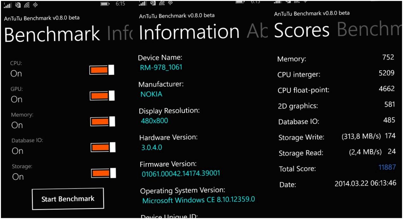Toggle the GPU benchmark switch
The height and width of the screenshot is (219, 403).
(102, 96)
